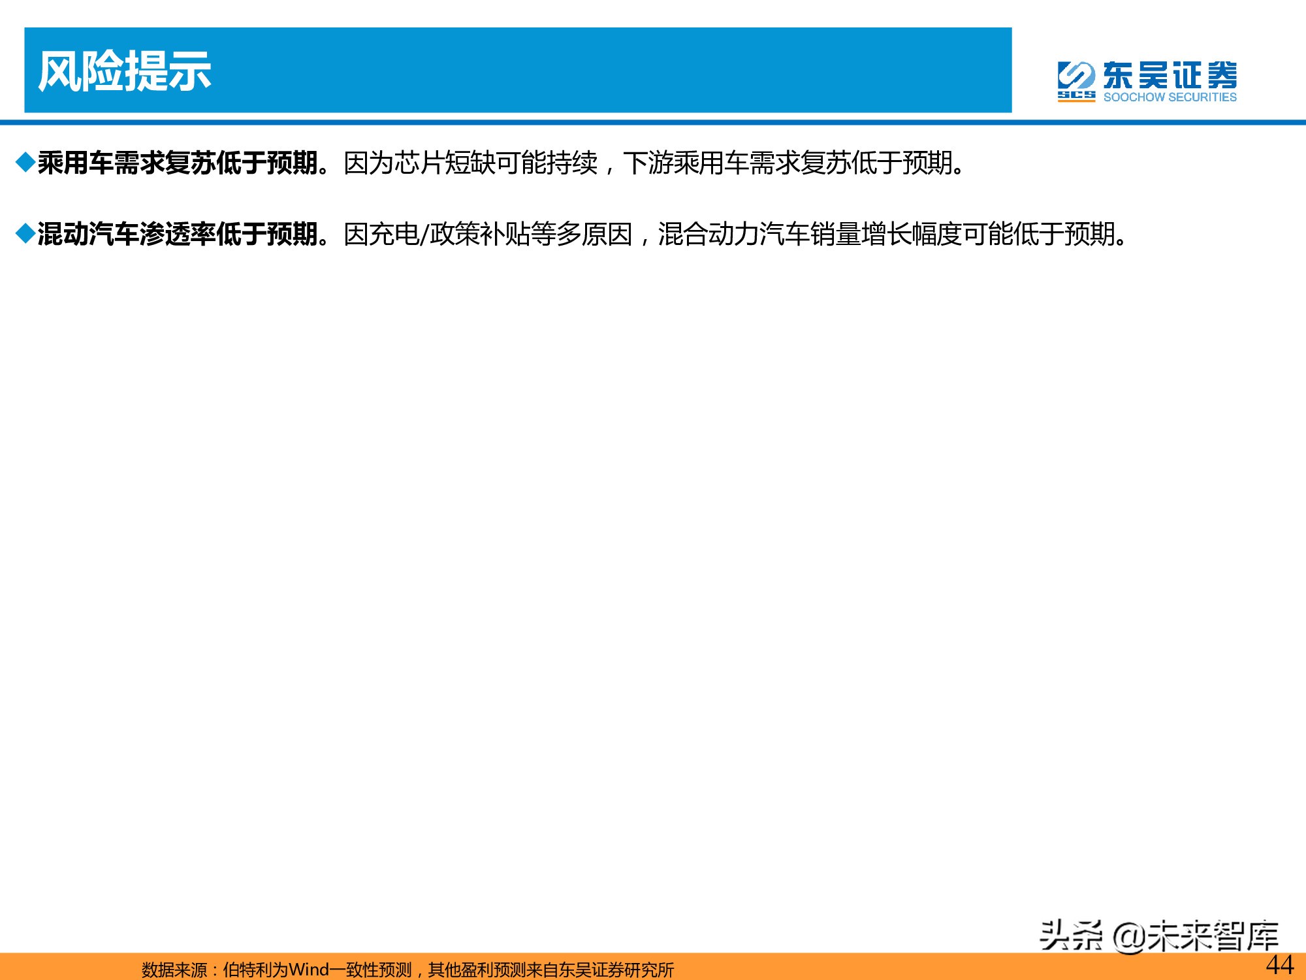Screen dimensions: 1306x980
Task: Click the word Wind in the footer
Action: tap(308, 970)
